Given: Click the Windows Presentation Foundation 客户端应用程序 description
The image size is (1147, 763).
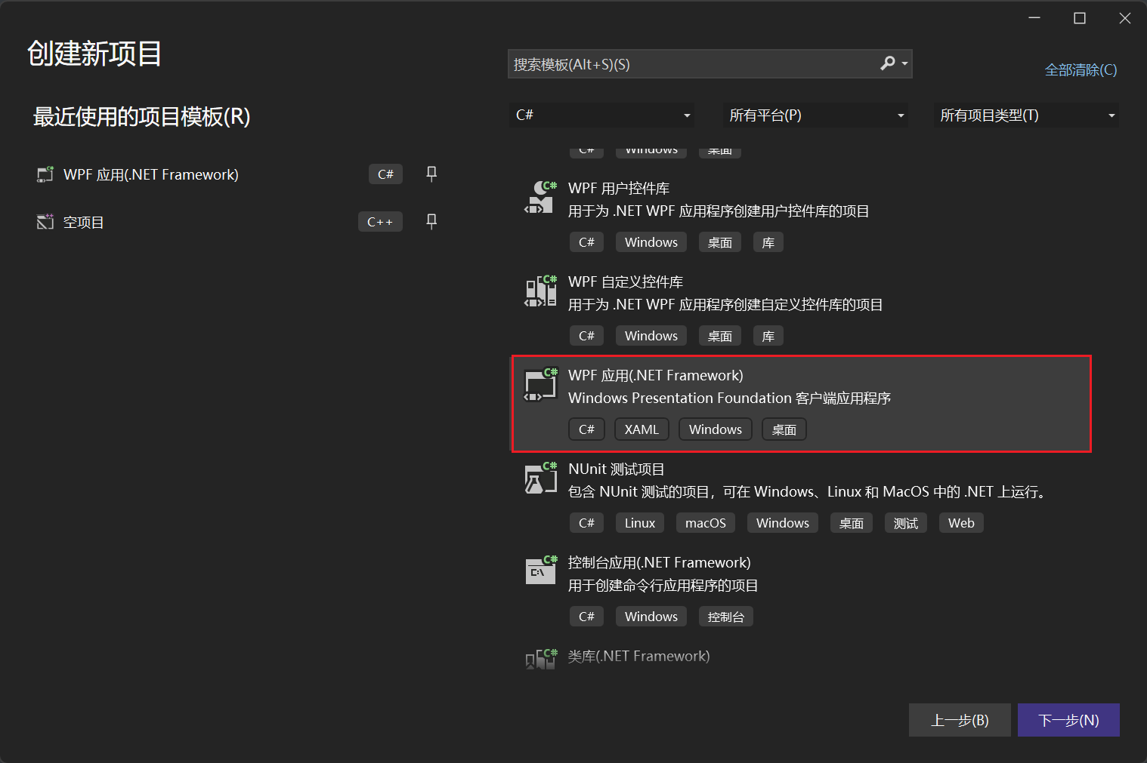Looking at the screenshot, I should point(730,398).
